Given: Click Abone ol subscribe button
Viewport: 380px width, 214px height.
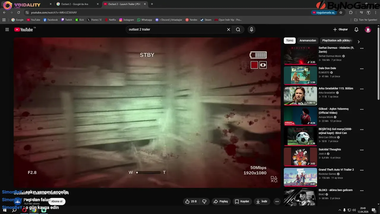Looking at the screenshot, I should pos(57,201).
